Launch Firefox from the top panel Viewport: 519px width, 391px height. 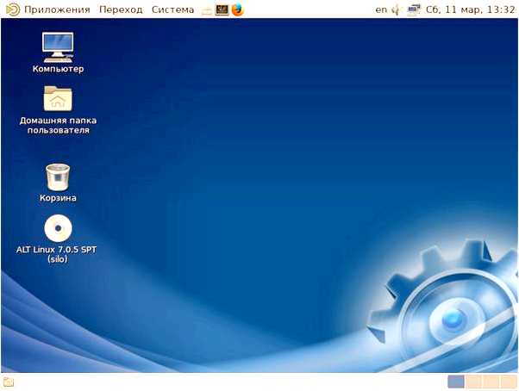[x=237, y=10]
